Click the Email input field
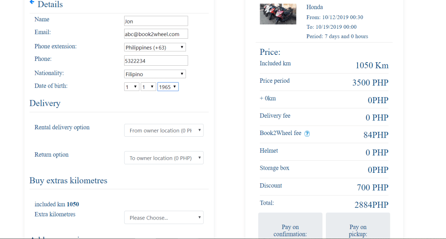Screen dimensions: 446x239 pyautogui.click(x=156, y=34)
